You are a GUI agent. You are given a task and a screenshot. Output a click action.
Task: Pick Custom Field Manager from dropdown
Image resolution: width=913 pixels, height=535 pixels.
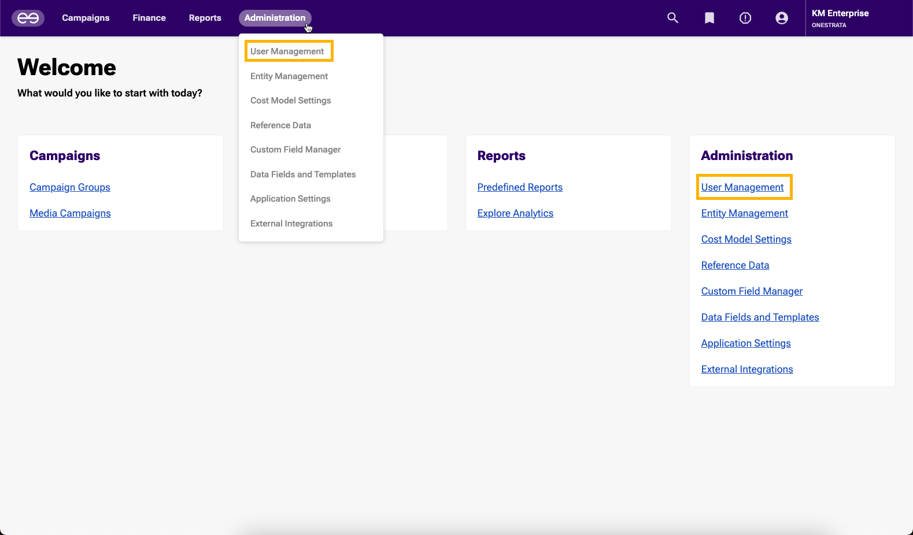295,150
